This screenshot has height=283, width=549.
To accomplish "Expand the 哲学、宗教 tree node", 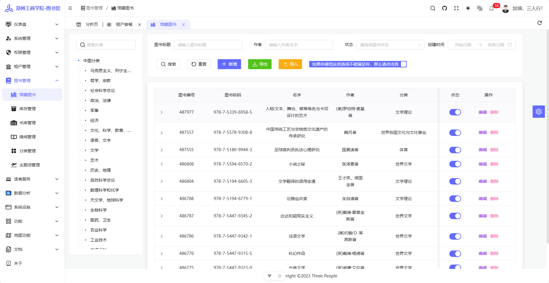I will pyautogui.click(x=86, y=81).
